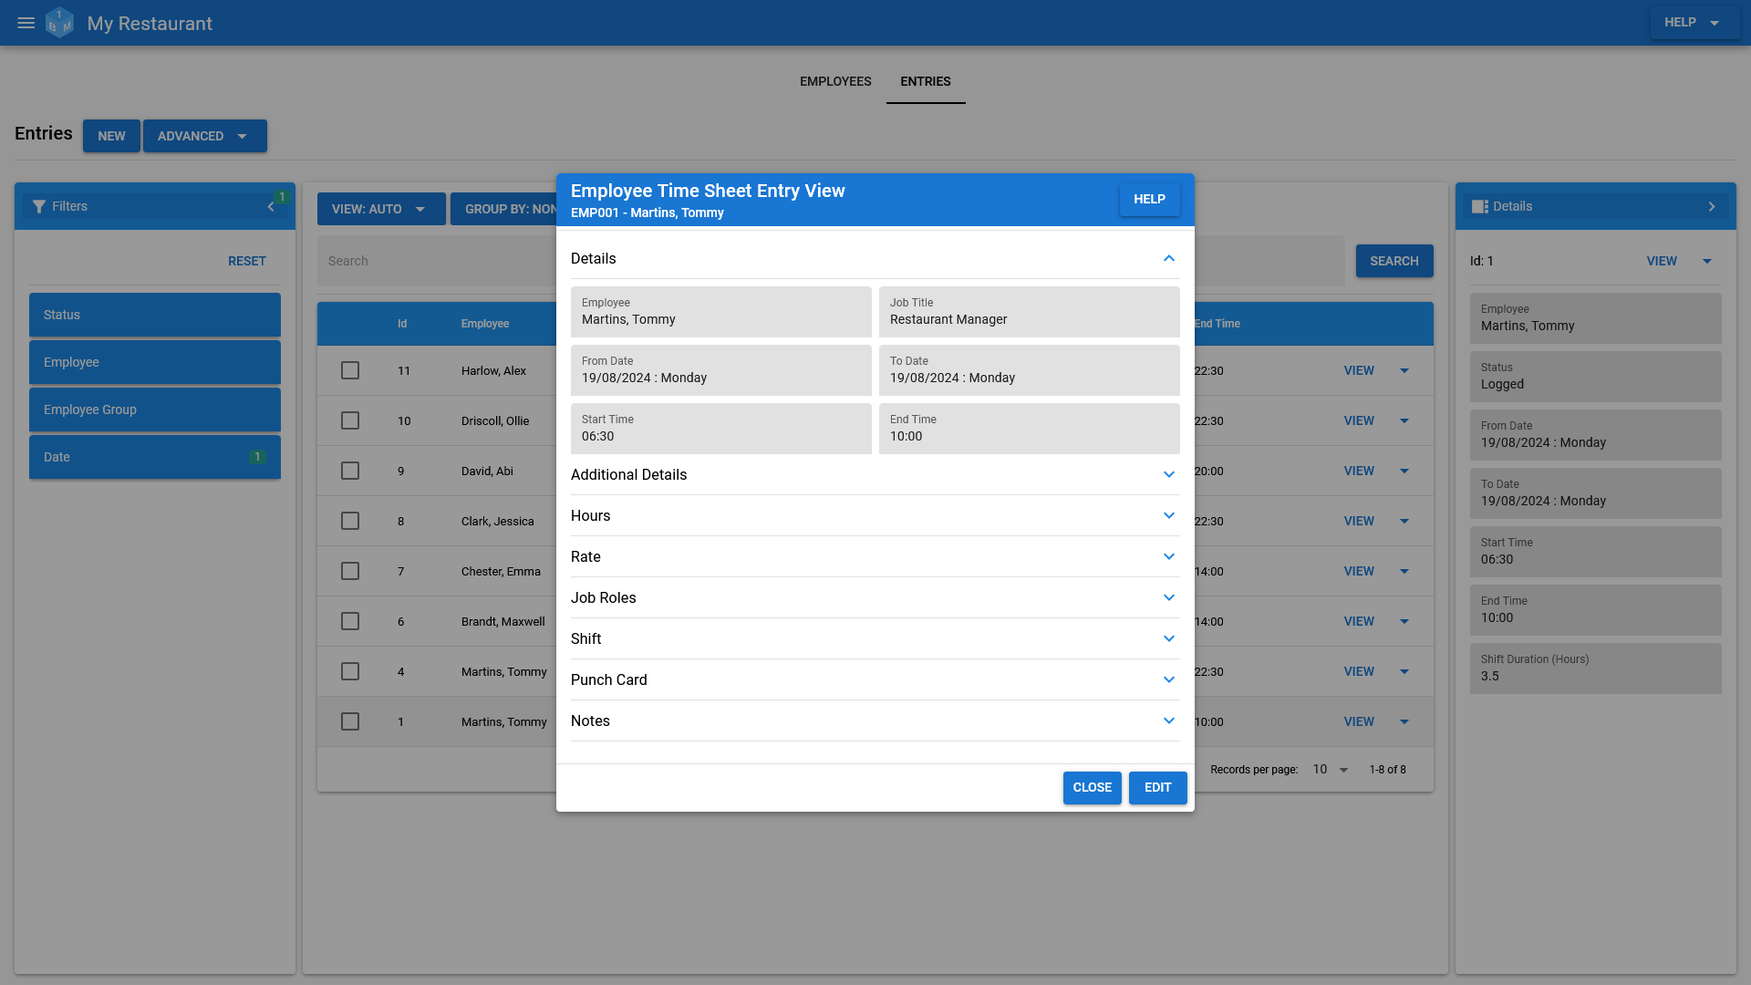This screenshot has width=1751, height=985.
Task: Click the restaurant shield/logo icon
Action: (59, 22)
